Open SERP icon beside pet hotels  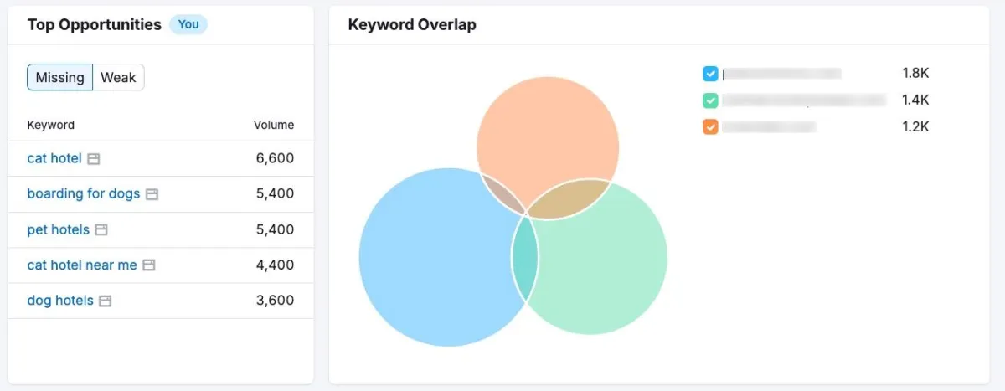point(101,229)
